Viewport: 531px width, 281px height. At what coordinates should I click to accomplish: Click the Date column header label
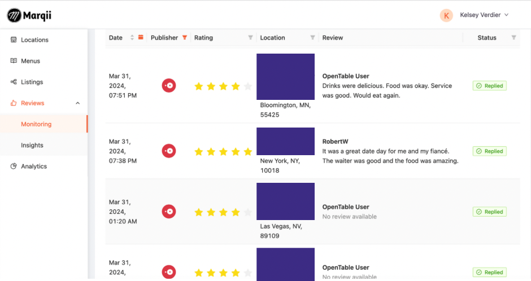(x=115, y=38)
